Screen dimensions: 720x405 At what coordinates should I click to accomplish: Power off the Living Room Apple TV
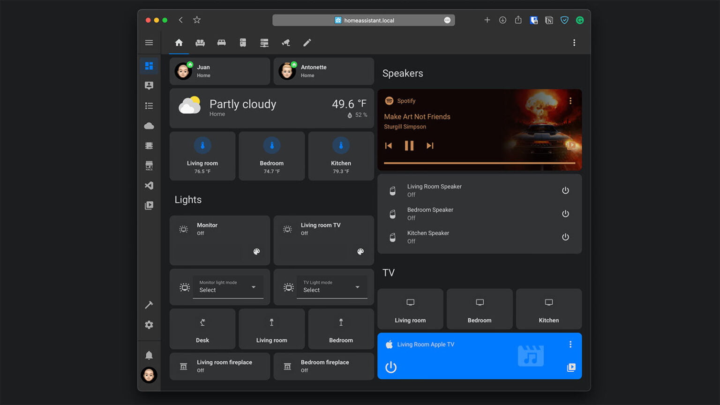[390, 367]
